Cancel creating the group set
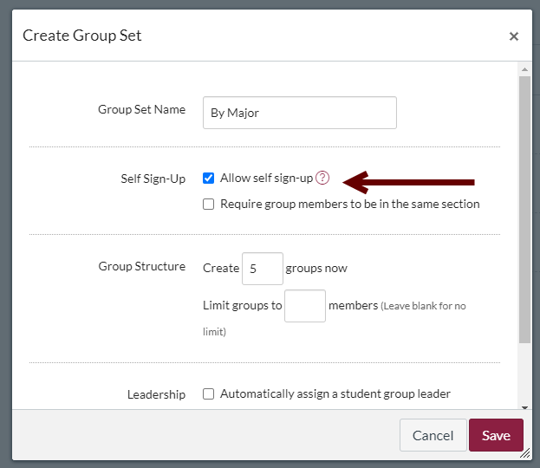Screen dimensions: 540x468 pyautogui.click(x=433, y=435)
